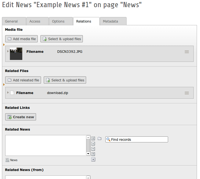
Task: Expand the download.zip file record
Action: 8,93
